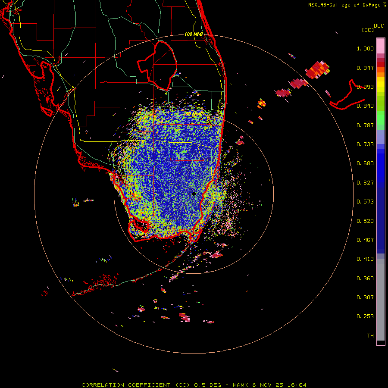The width and height of the screenshot is (388, 388).
Task: Select the 0.253 legend value
Action: pos(365,316)
